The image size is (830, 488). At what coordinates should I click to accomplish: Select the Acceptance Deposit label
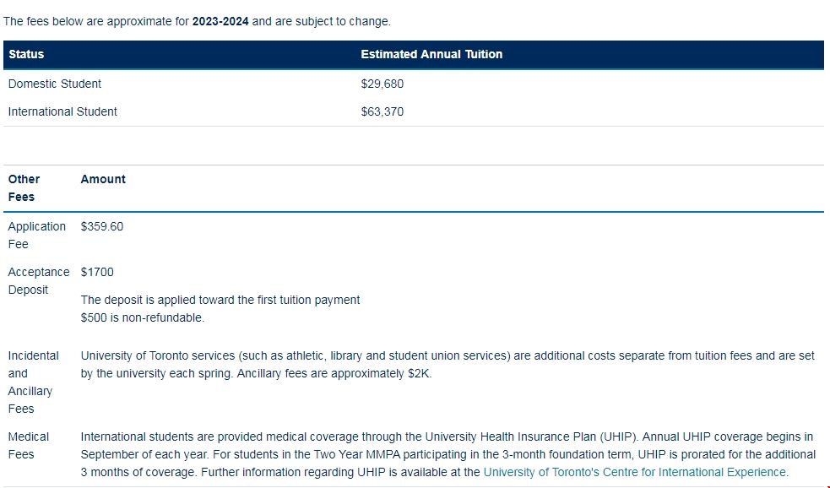38,280
